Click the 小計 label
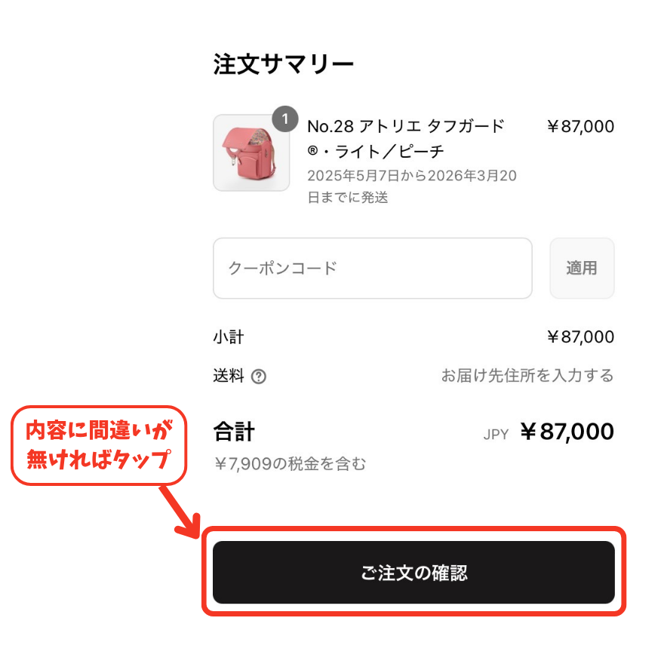 228,337
